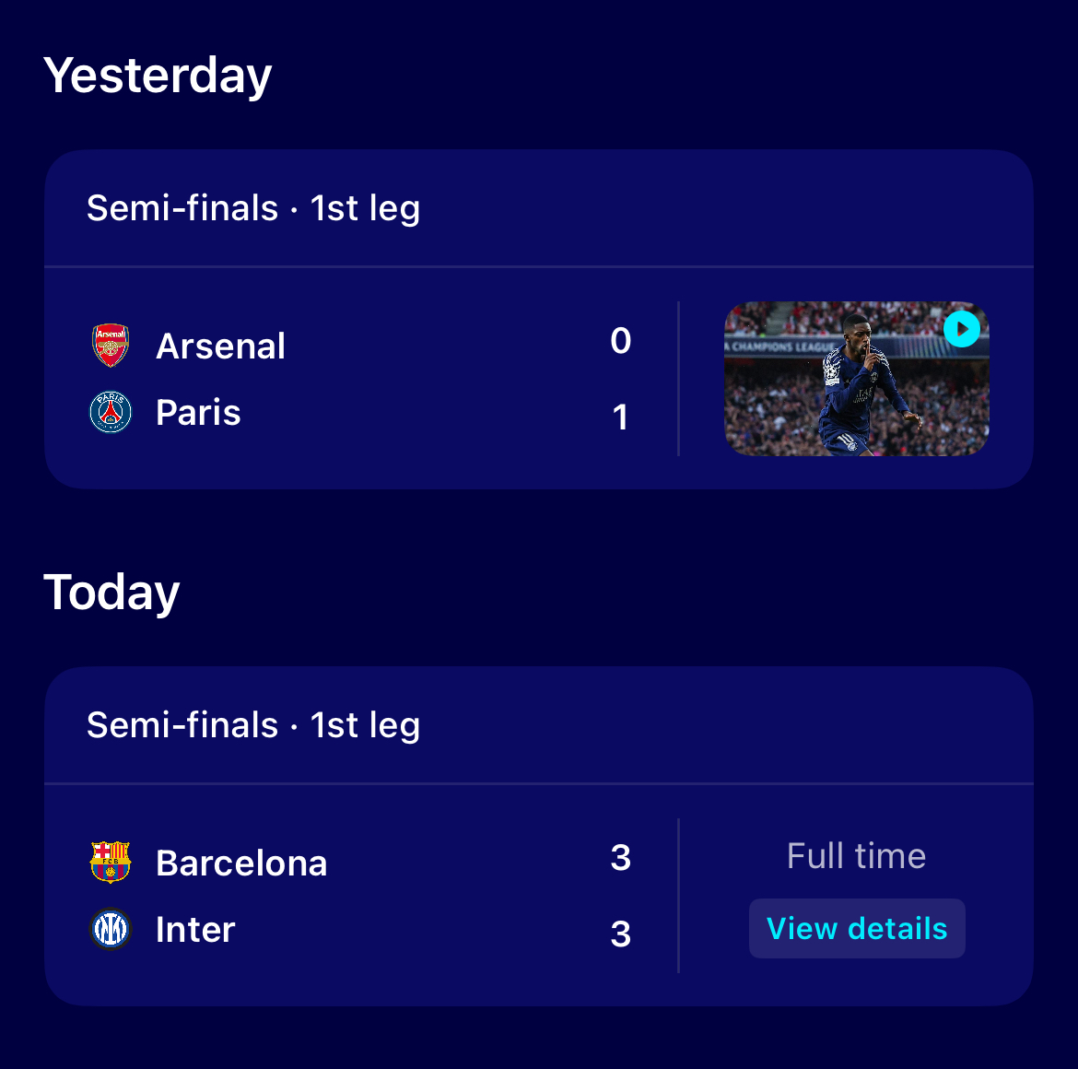The height and width of the screenshot is (1069, 1078).
Task: Select the Arsenal team name
Action: click(x=220, y=346)
